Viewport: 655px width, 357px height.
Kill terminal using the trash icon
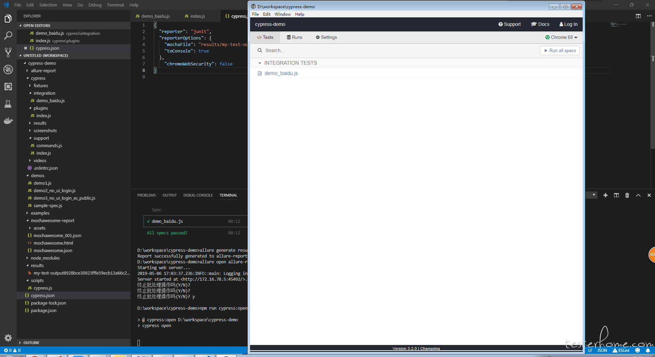(627, 195)
